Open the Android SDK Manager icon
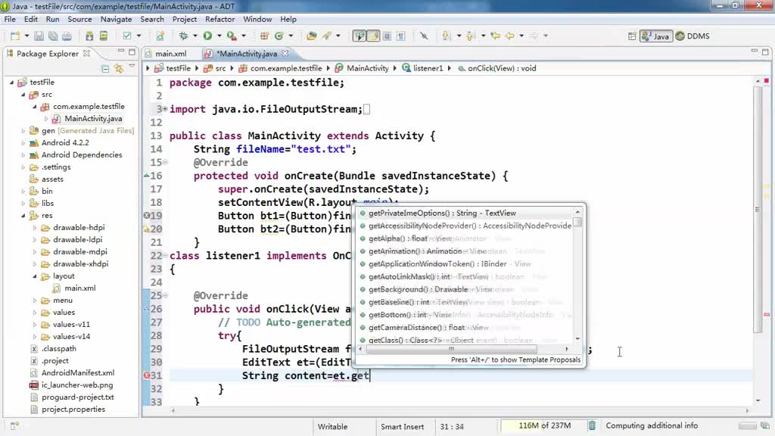 (x=89, y=36)
